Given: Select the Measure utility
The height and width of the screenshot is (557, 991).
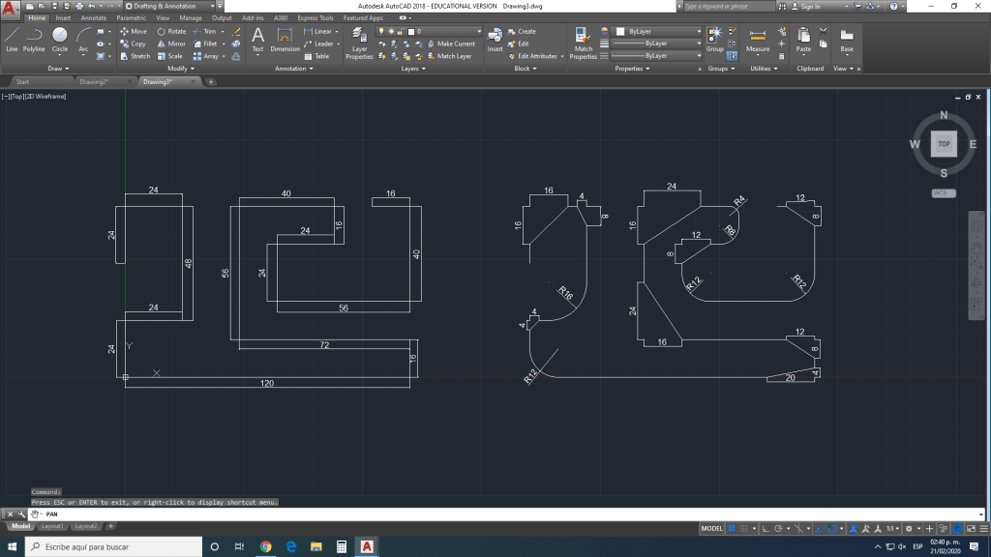Looking at the screenshot, I should [x=758, y=41].
